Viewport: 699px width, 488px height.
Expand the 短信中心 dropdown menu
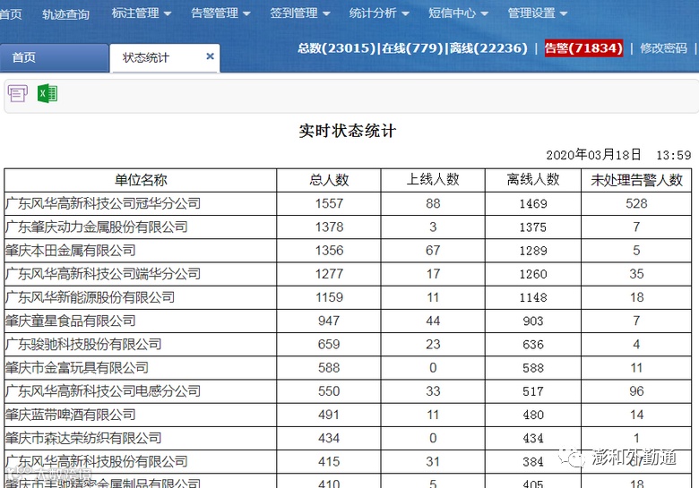tap(458, 13)
